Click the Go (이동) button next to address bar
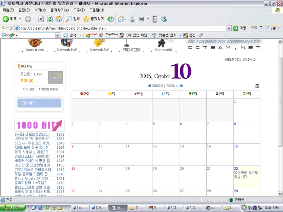 coord(240,28)
